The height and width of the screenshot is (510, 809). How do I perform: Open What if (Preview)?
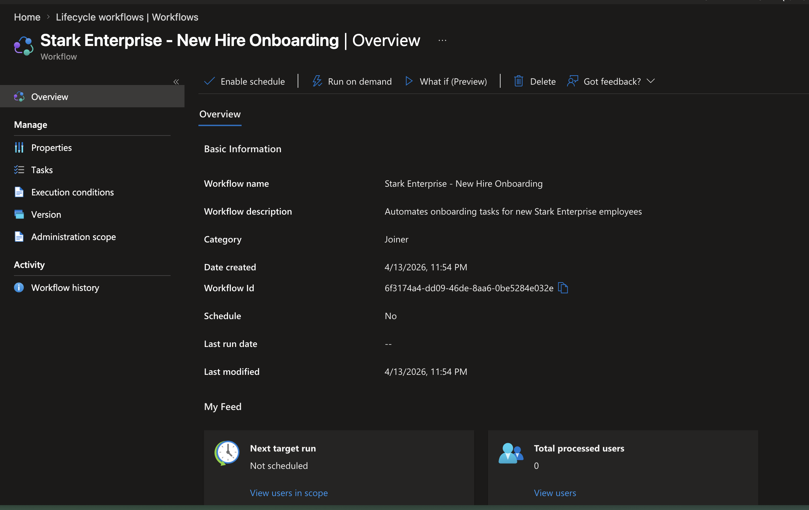tap(446, 82)
